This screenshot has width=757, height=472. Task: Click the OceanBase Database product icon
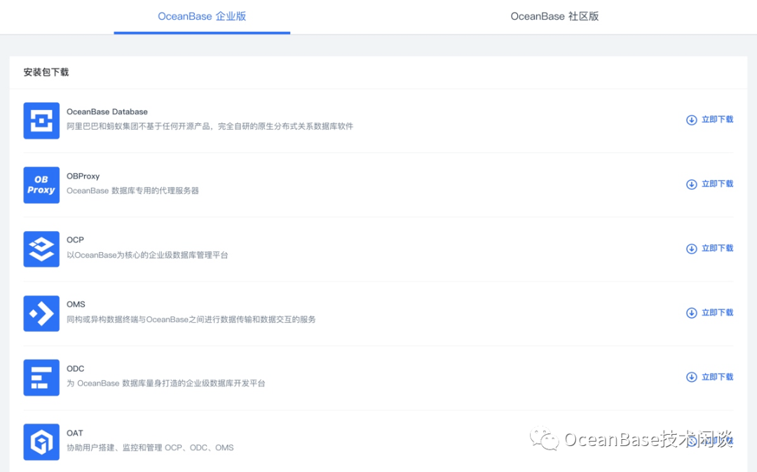pos(41,120)
